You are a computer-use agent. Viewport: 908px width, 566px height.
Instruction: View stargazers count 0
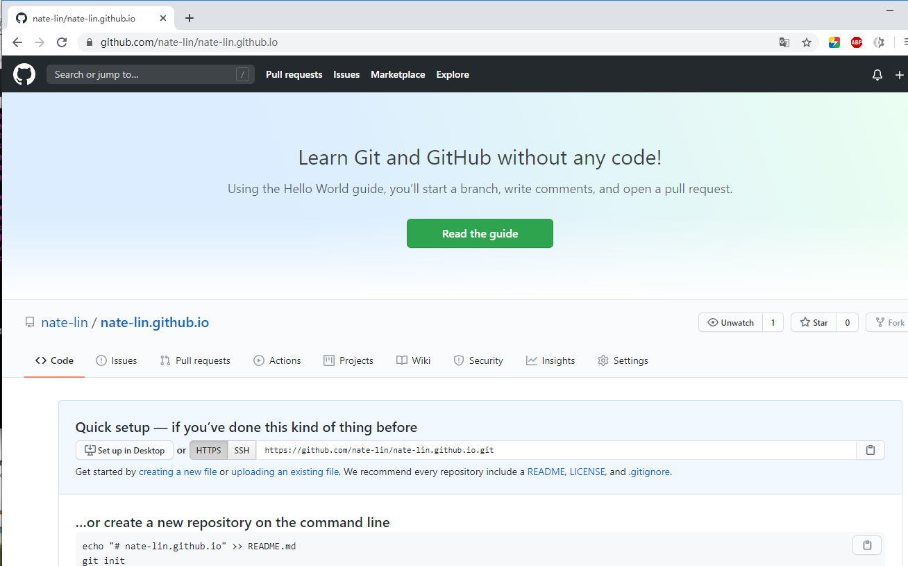[847, 322]
